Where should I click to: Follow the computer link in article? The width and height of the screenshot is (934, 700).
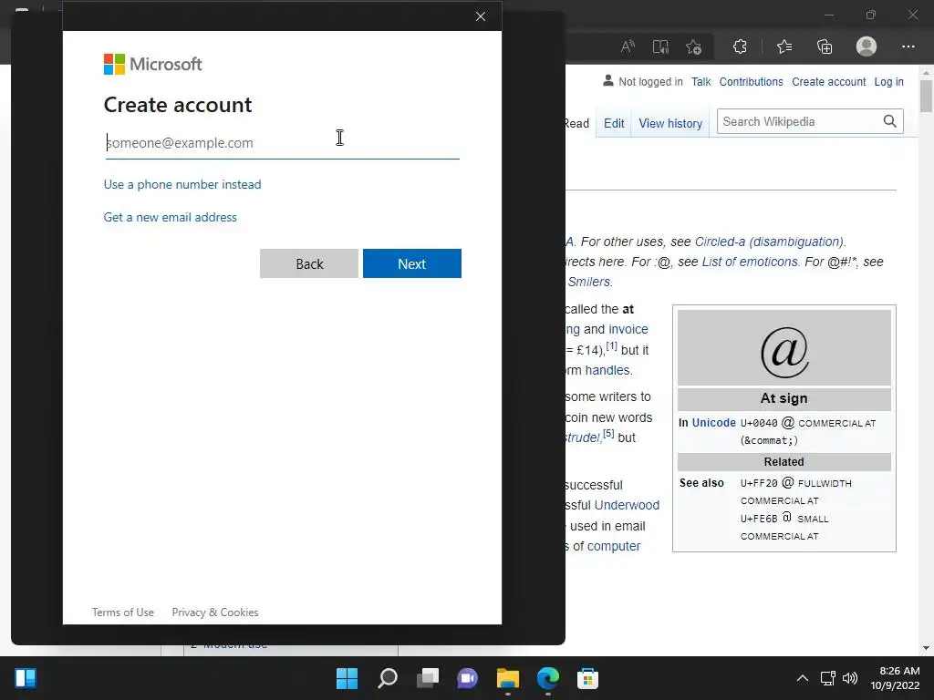(614, 547)
